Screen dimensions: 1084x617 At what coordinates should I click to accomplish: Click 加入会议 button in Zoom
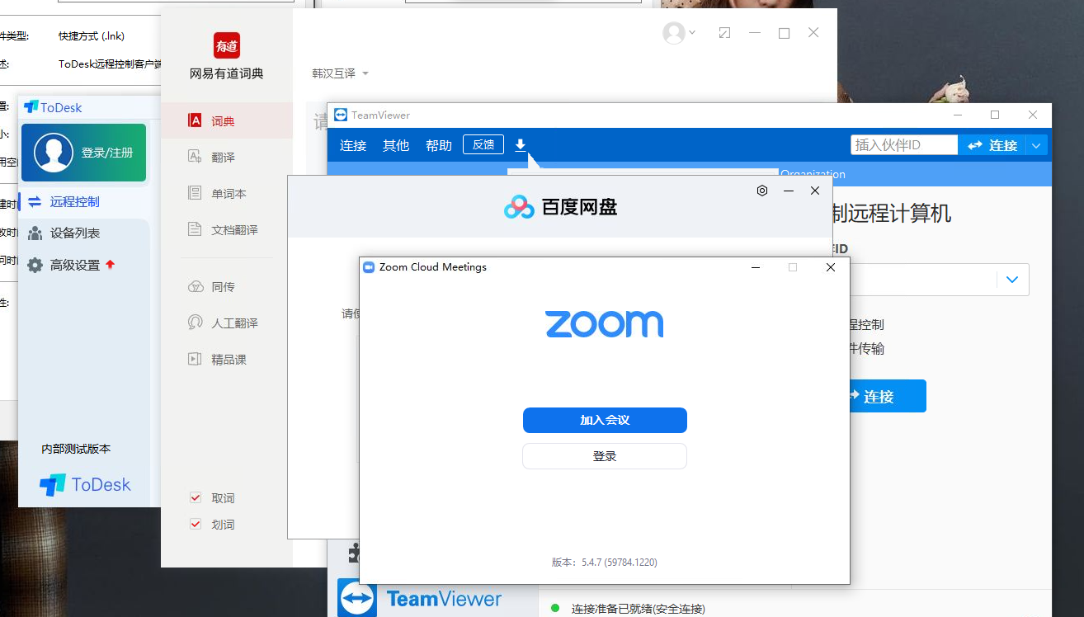605,420
